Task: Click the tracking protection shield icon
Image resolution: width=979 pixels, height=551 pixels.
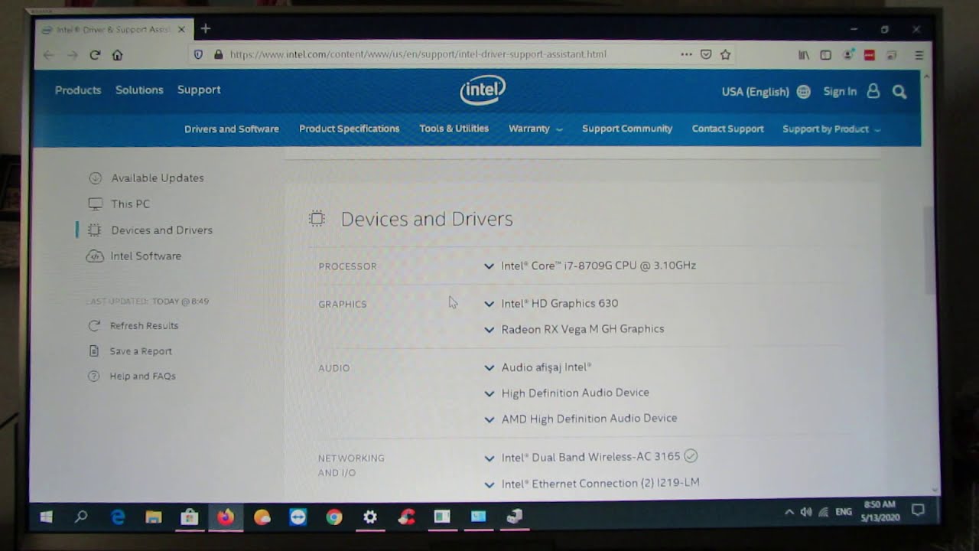Action: pyautogui.click(x=198, y=54)
